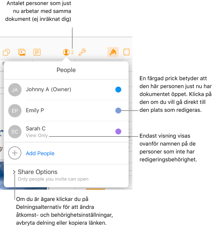Screen dimensions: 214x228
Task: Click Add People link
Action: pos(40,153)
